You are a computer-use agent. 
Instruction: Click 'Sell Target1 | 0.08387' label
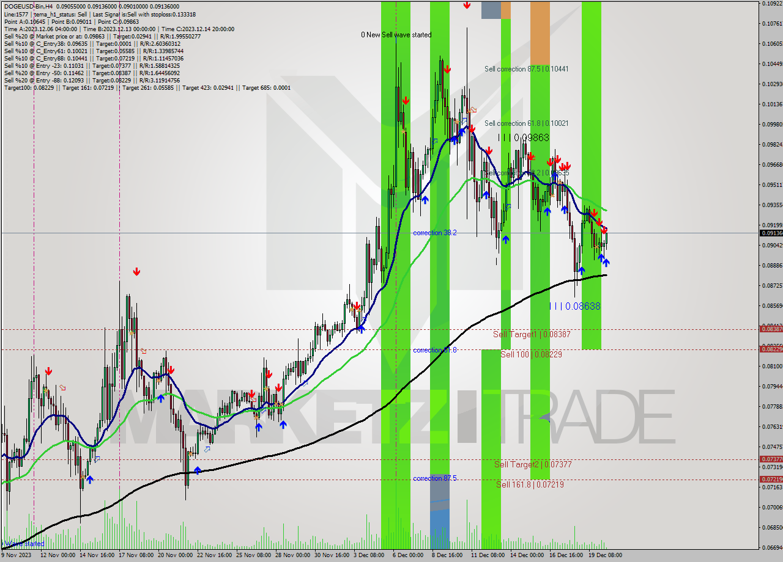tap(532, 334)
